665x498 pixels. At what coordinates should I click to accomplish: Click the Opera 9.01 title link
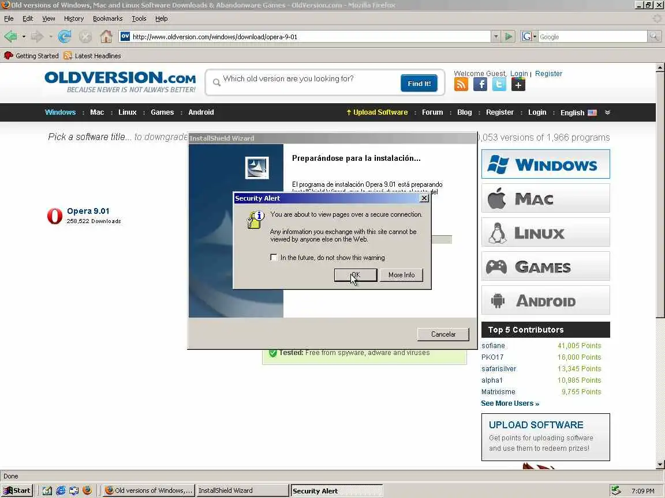[x=88, y=211]
